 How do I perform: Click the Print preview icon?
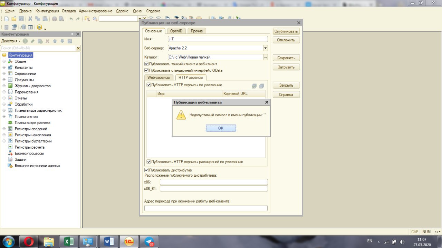61,19
